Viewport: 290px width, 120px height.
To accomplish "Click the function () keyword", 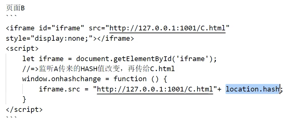I will coord(136,79).
